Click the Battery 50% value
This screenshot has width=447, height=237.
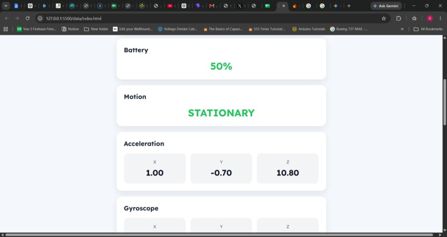click(221, 66)
